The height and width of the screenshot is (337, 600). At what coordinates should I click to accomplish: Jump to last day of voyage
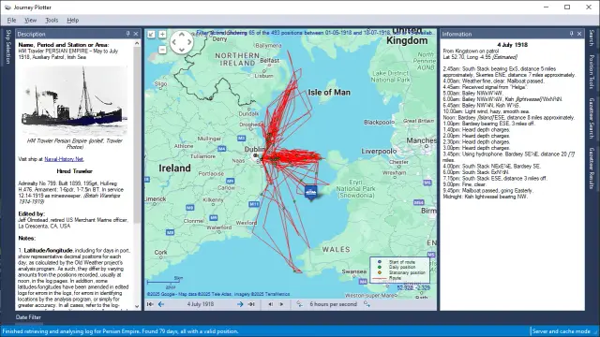coord(251,304)
